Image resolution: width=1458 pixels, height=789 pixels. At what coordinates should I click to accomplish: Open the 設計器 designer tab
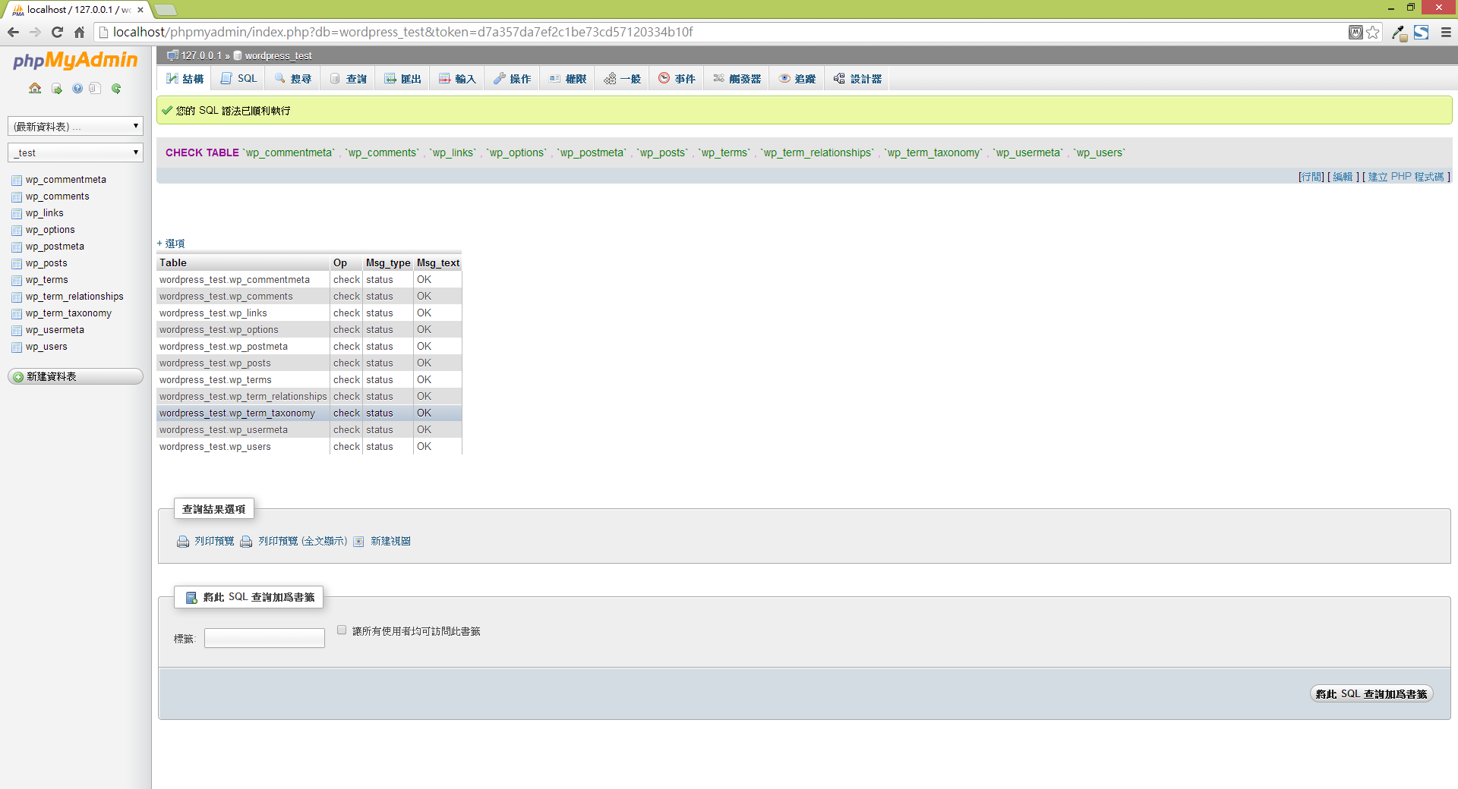tap(857, 79)
